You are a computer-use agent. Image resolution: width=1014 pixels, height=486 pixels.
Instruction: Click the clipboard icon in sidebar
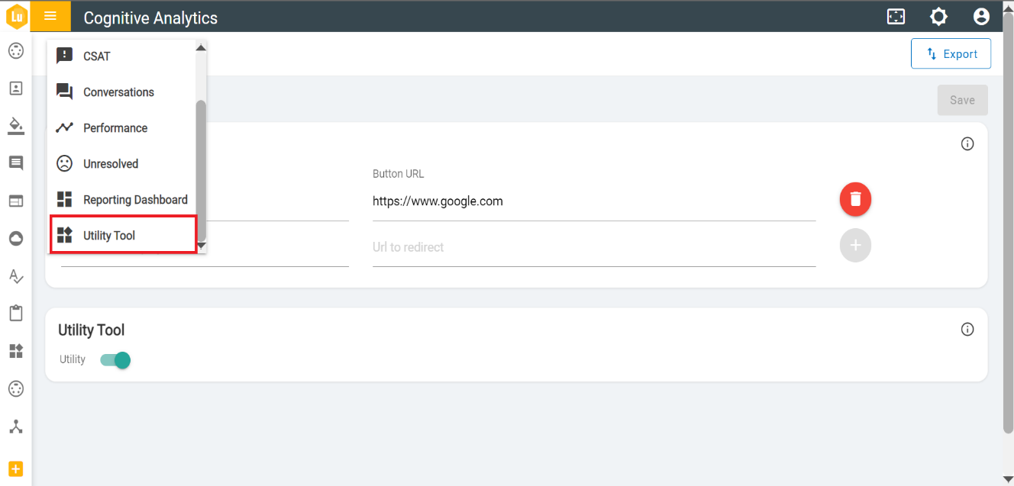16,313
